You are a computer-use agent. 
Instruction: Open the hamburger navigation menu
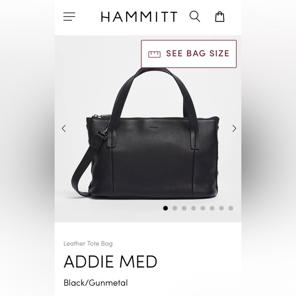69,17
